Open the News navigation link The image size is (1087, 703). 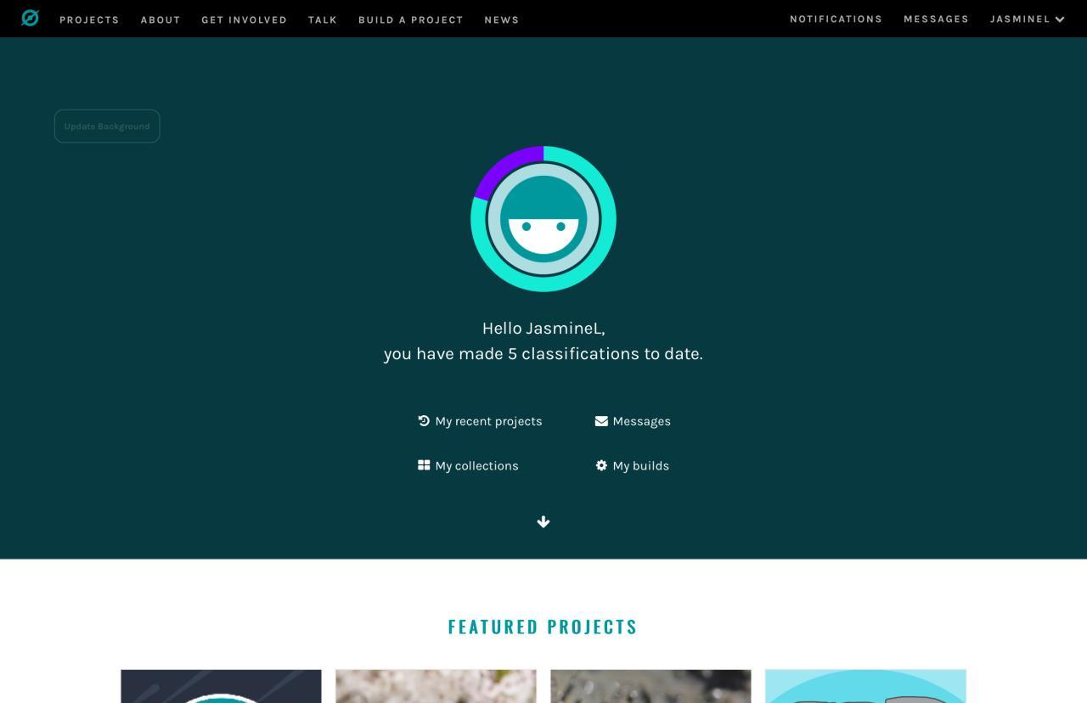point(502,20)
